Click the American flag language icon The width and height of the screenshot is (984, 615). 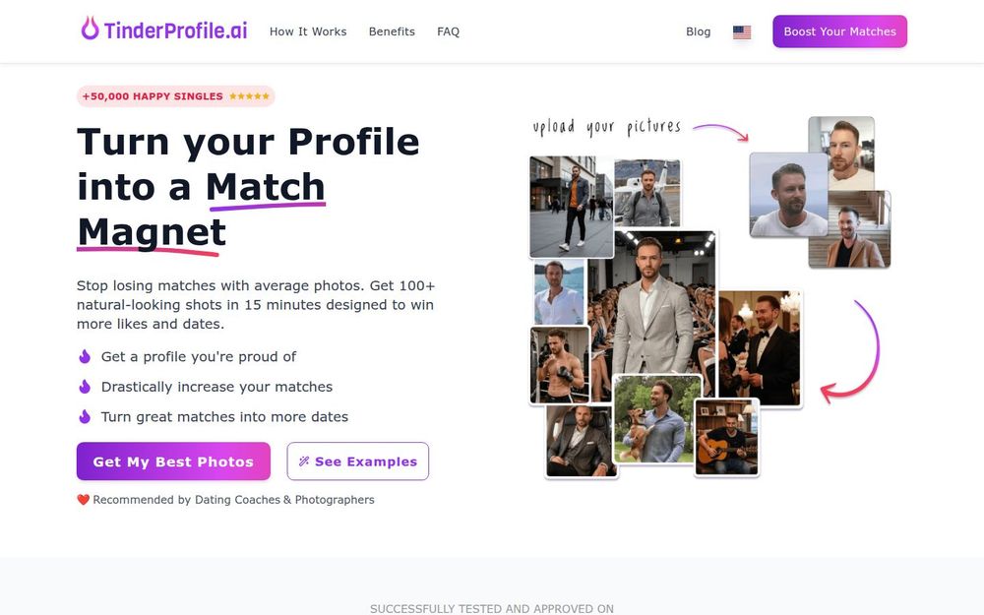[741, 31]
